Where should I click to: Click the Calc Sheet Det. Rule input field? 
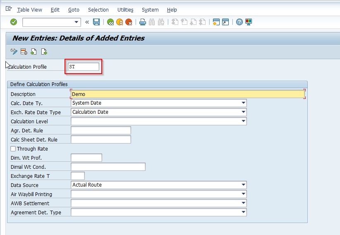(101, 139)
